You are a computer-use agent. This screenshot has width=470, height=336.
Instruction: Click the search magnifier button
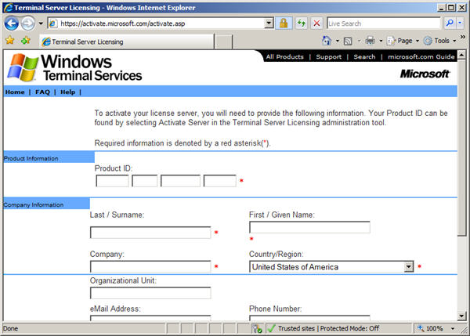pos(449,23)
